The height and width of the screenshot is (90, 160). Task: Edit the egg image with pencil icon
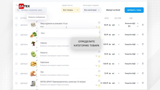coord(37,22)
